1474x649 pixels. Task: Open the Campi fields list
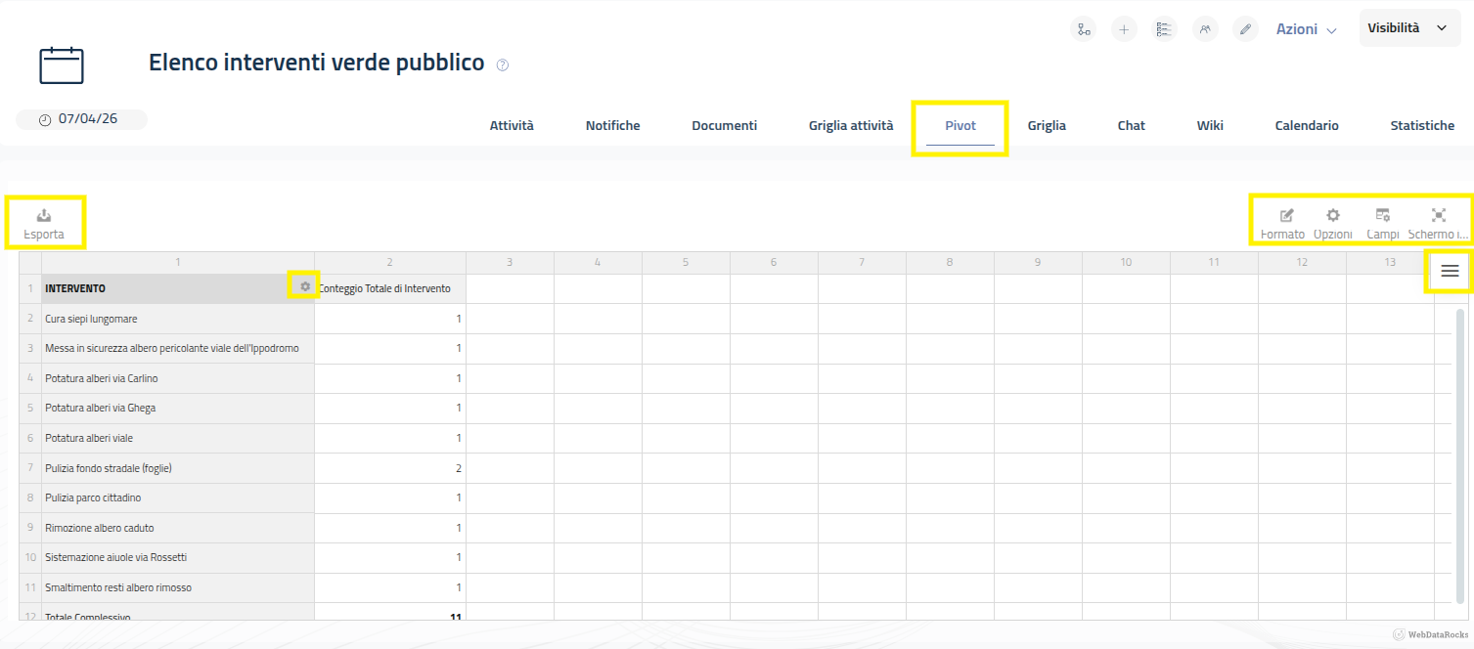pos(1382,222)
